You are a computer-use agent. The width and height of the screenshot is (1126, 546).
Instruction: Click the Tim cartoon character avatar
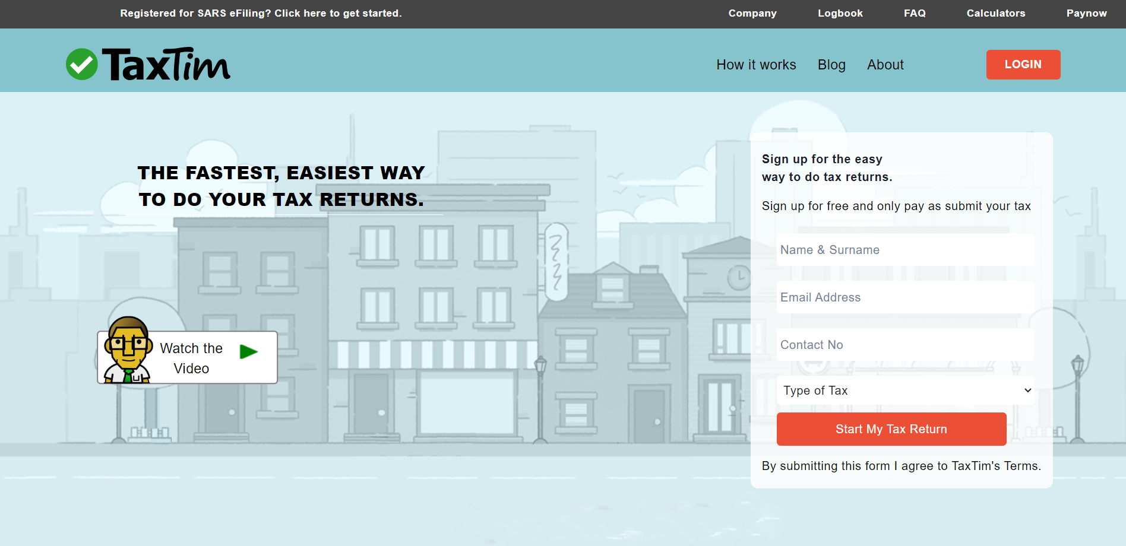[127, 351]
